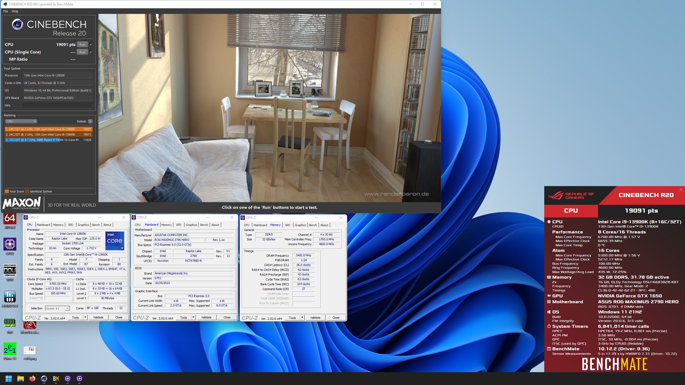Click the Processor name field
Viewport: 685px width, 385px height.
tap(58, 75)
